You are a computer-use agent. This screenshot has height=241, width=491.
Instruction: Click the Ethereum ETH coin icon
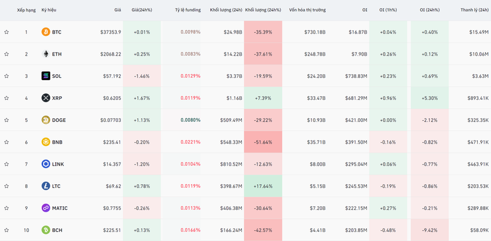46,54
